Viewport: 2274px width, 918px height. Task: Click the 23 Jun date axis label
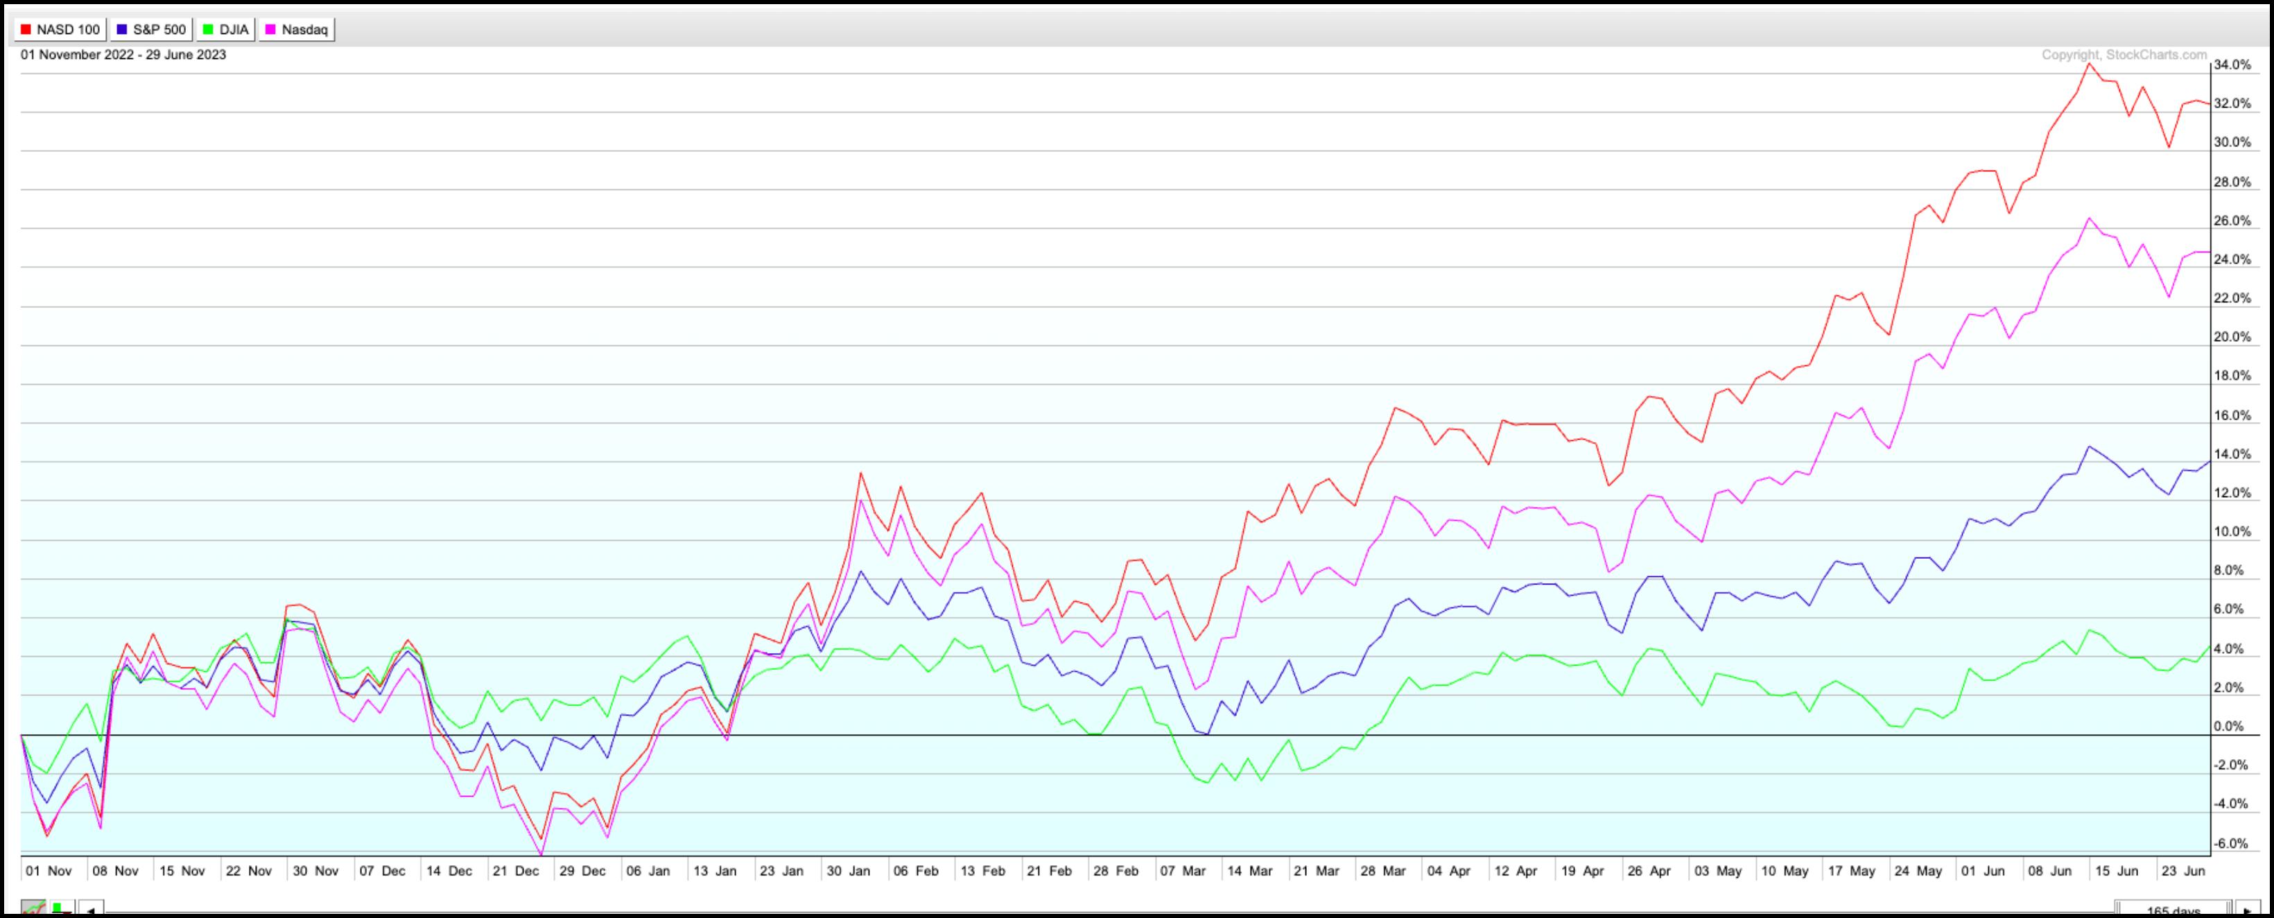point(2182,870)
